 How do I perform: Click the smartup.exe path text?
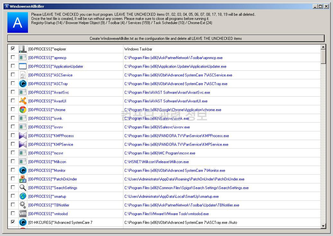(172, 197)
